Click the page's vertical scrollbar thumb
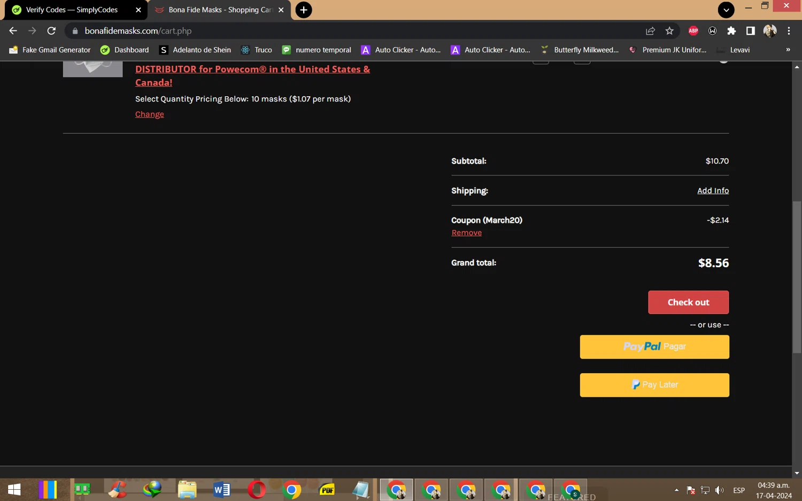This screenshot has height=501, width=802. pyautogui.click(x=797, y=277)
